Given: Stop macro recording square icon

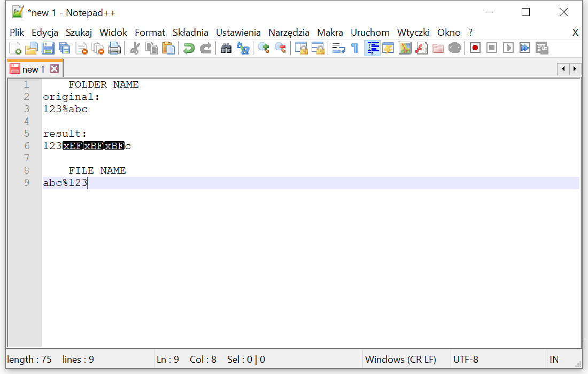Looking at the screenshot, I should [x=492, y=48].
